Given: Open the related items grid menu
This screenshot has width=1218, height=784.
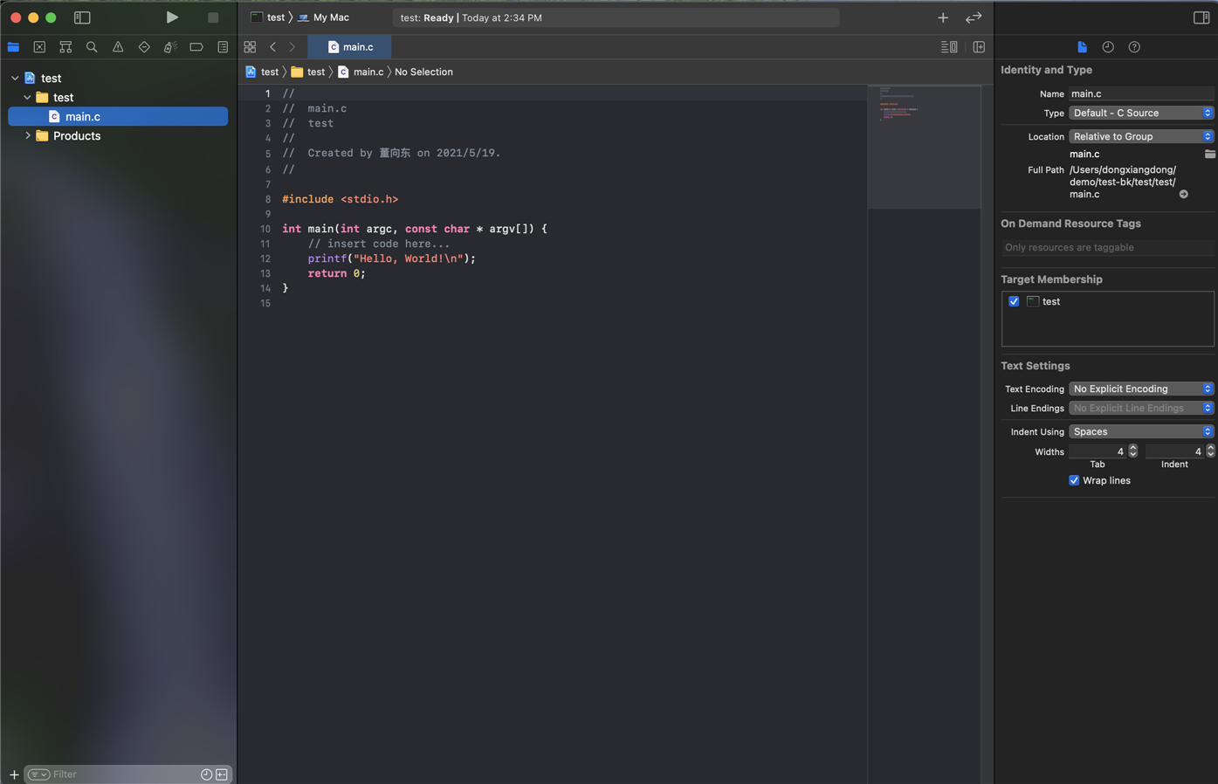Looking at the screenshot, I should tap(250, 47).
